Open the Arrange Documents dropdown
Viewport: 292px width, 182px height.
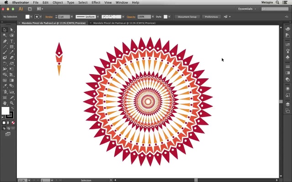[40, 9]
